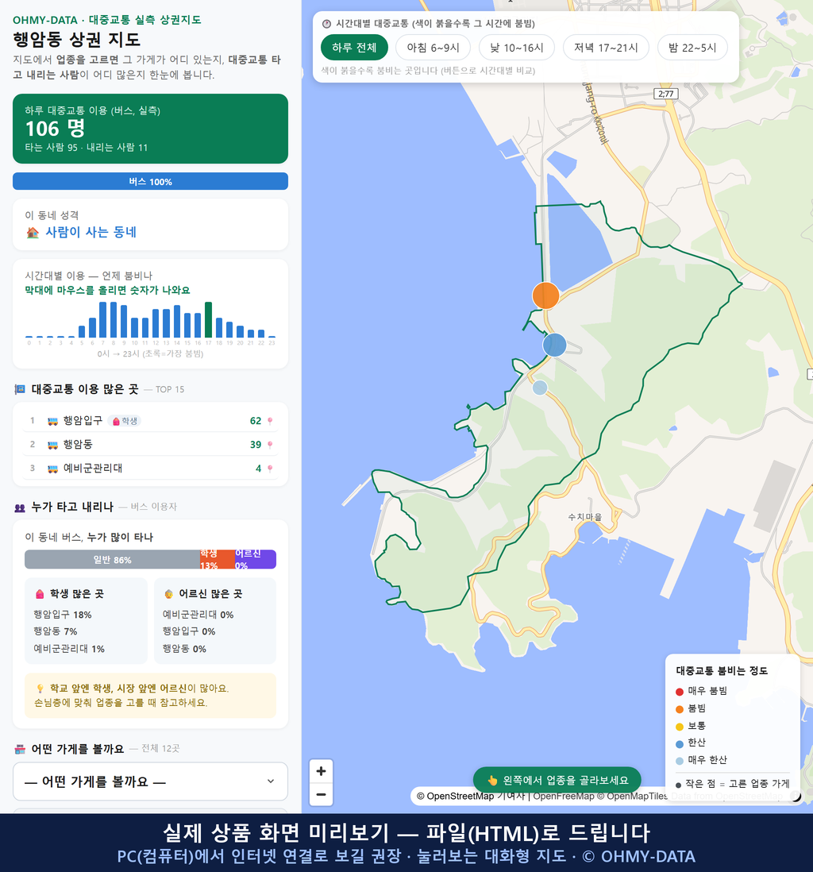
Task: Click the pin icon beside 4
Action: click(270, 469)
